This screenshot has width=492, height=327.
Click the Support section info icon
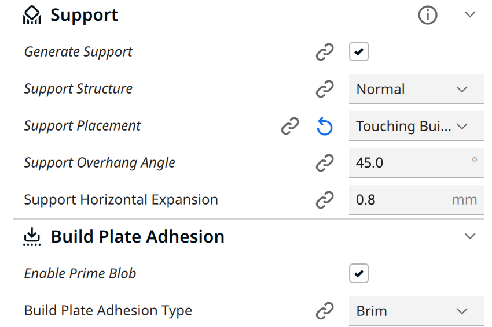coord(428,16)
